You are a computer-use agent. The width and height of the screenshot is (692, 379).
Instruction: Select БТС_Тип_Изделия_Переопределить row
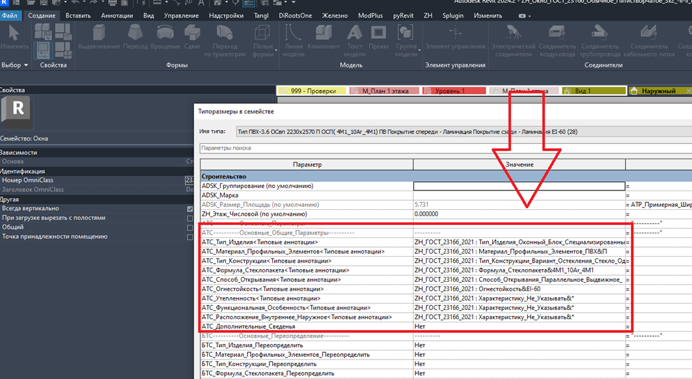[307, 345]
